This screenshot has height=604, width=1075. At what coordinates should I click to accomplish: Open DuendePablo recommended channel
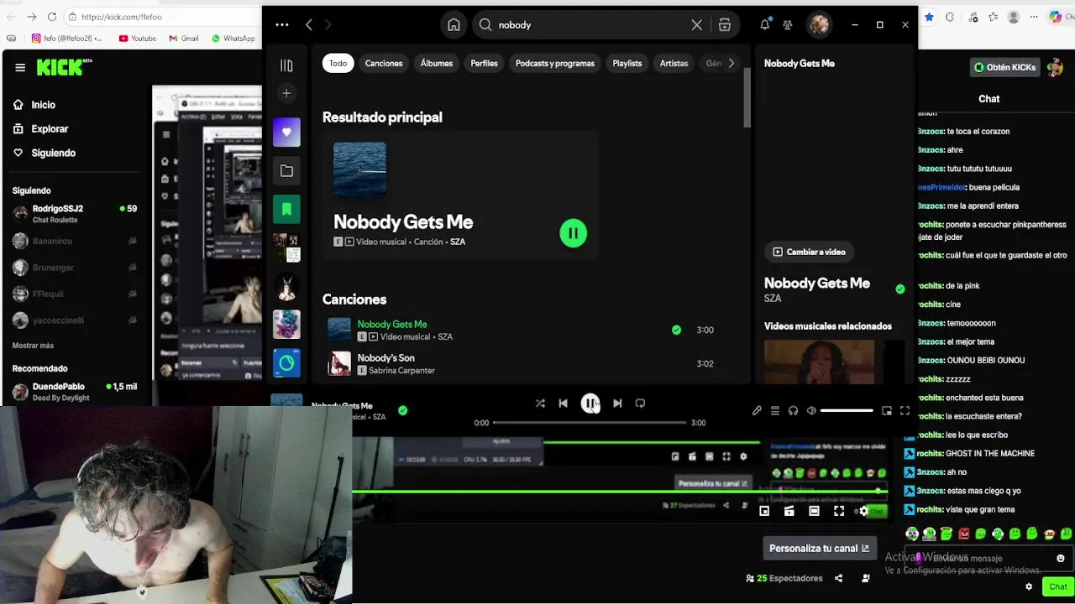click(x=75, y=392)
